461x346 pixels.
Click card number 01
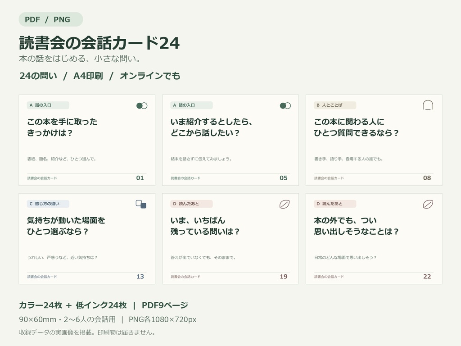[x=140, y=178]
